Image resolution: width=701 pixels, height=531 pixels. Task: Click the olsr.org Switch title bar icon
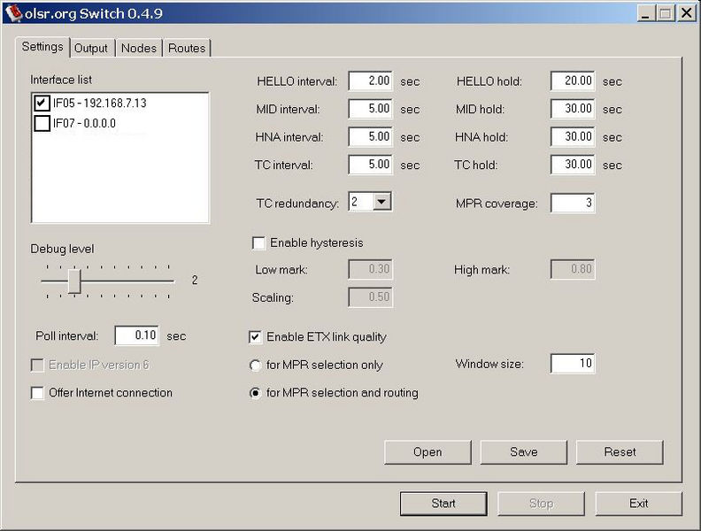coord(13,13)
